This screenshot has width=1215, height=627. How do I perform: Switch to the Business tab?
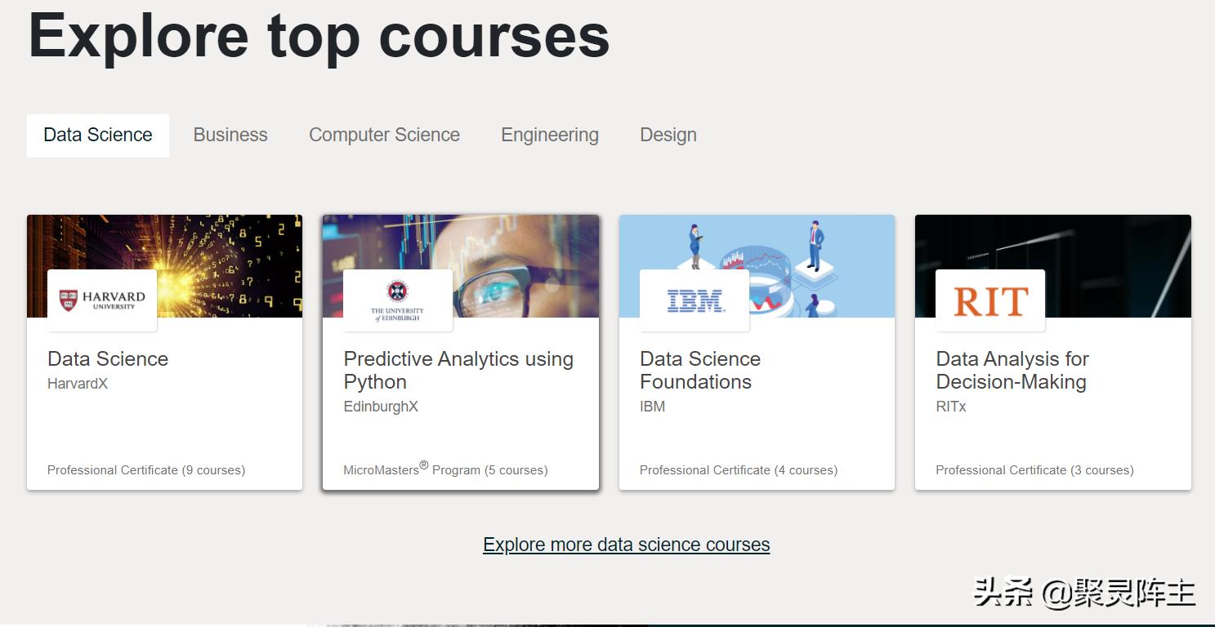coord(230,136)
